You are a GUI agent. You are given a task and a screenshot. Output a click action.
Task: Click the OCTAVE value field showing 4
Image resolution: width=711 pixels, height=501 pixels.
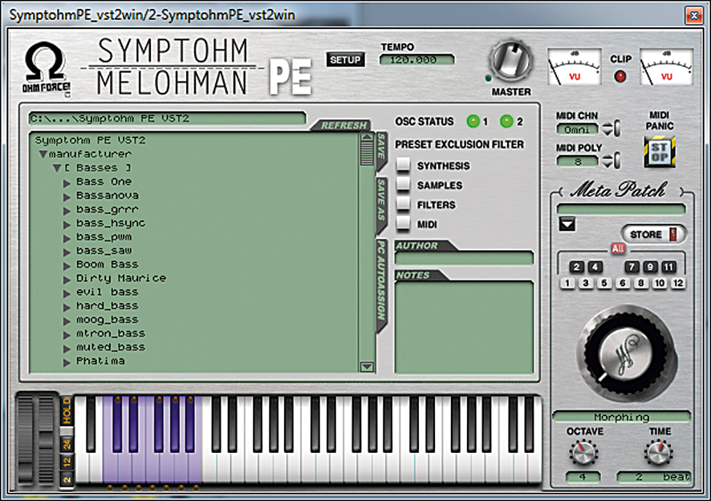click(583, 477)
